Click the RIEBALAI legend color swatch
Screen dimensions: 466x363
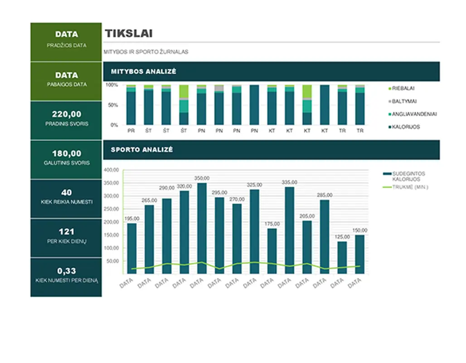point(389,89)
